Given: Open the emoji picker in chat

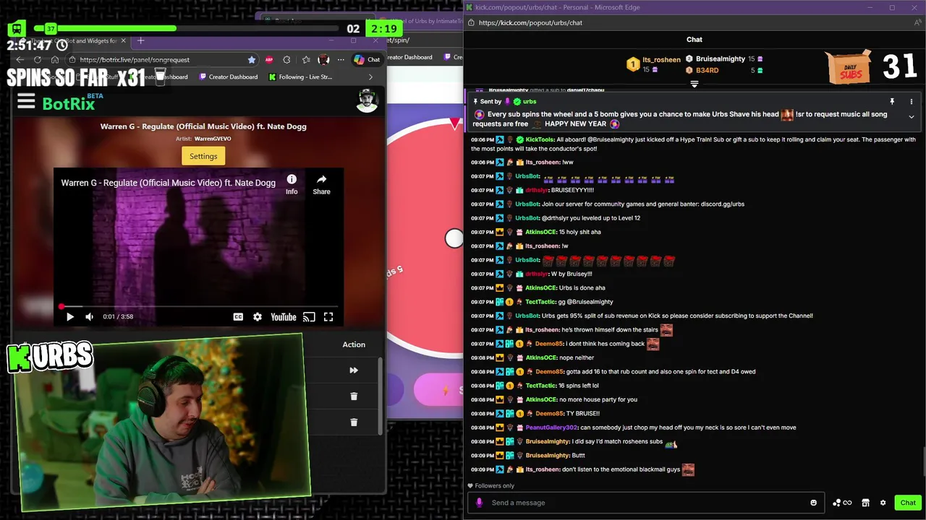Looking at the screenshot, I should pyautogui.click(x=813, y=503).
